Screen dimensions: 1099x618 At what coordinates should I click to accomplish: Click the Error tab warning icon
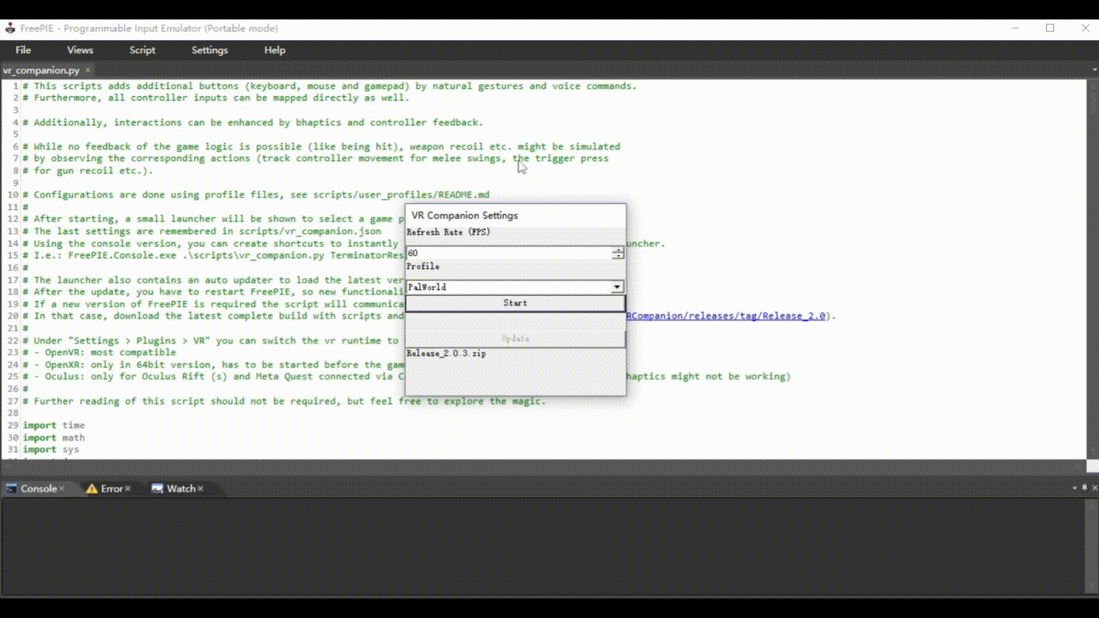[92, 489]
